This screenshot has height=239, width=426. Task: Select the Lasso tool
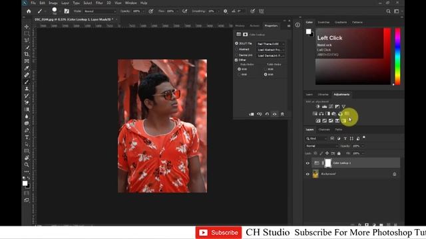(27, 40)
